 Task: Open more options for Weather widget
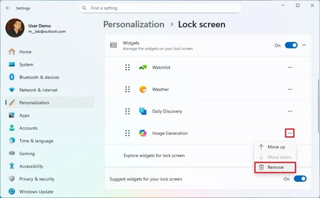[x=290, y=90]
